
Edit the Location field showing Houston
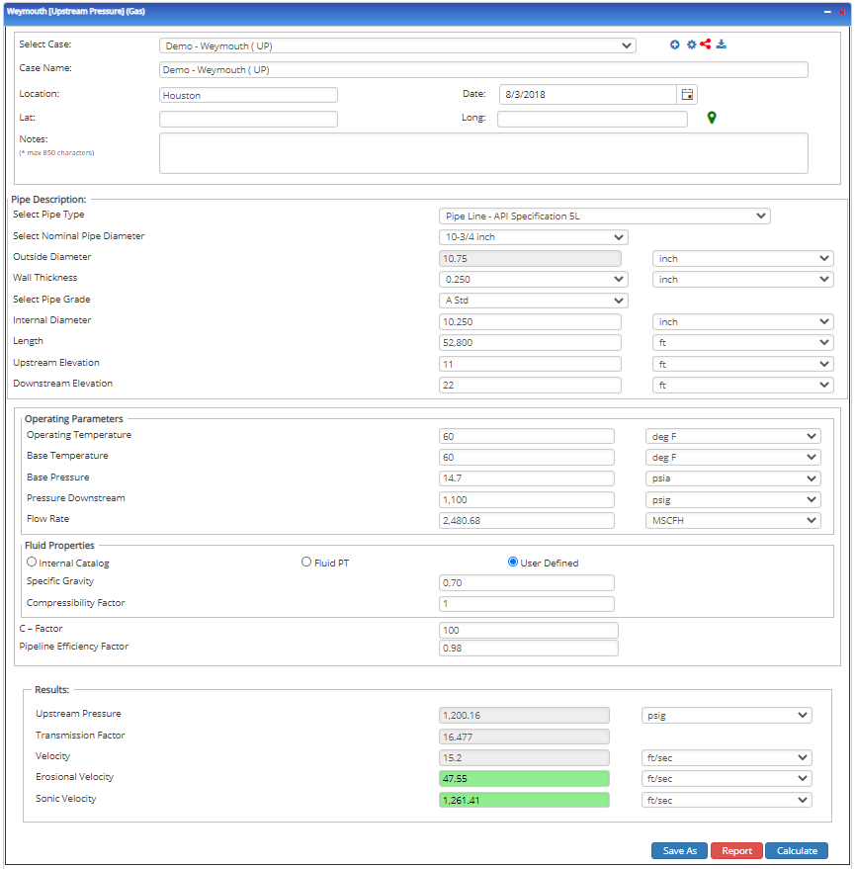click(247, 94)
